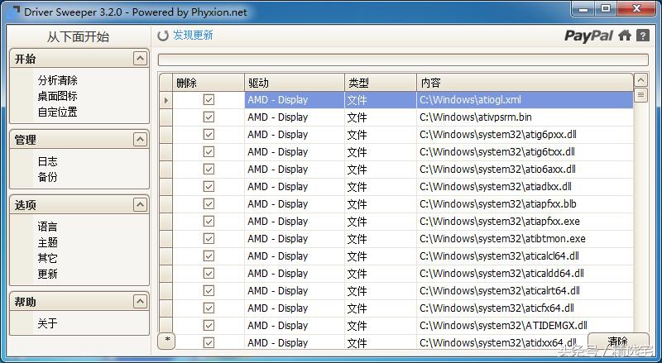Toggle checkbox for atiapfxx.exe row
Image resolution: width=662 pixels, height=363 pixels.
click(209, 221)
